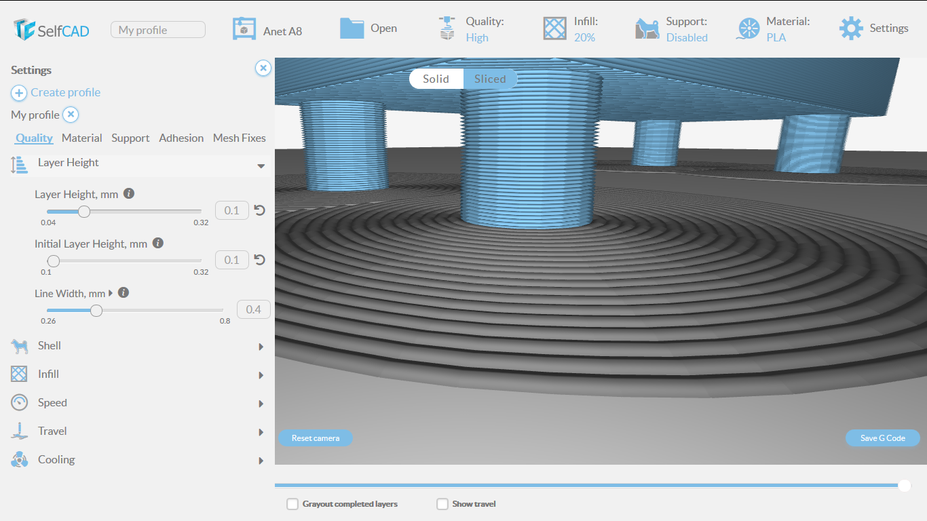The image size is (927, 521).
Task: Open the Support Disabled option
Action: tap(687, 37)
